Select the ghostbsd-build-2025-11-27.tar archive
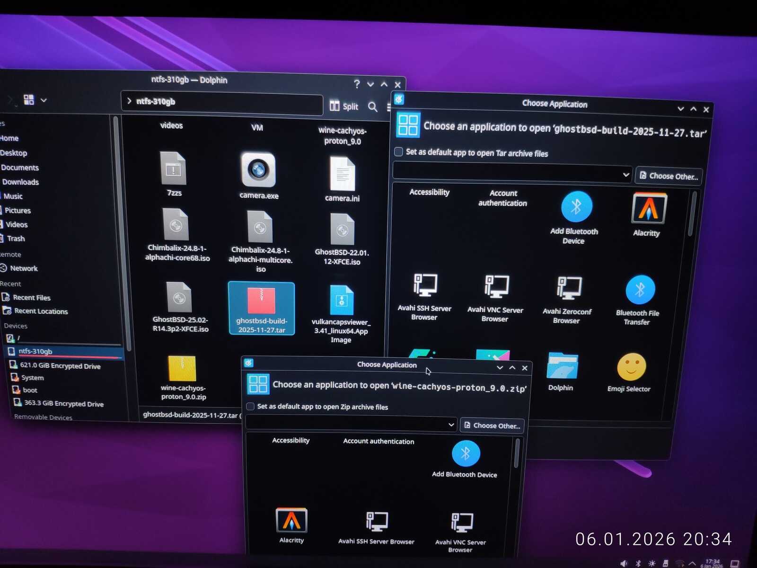 pos(261,308)
